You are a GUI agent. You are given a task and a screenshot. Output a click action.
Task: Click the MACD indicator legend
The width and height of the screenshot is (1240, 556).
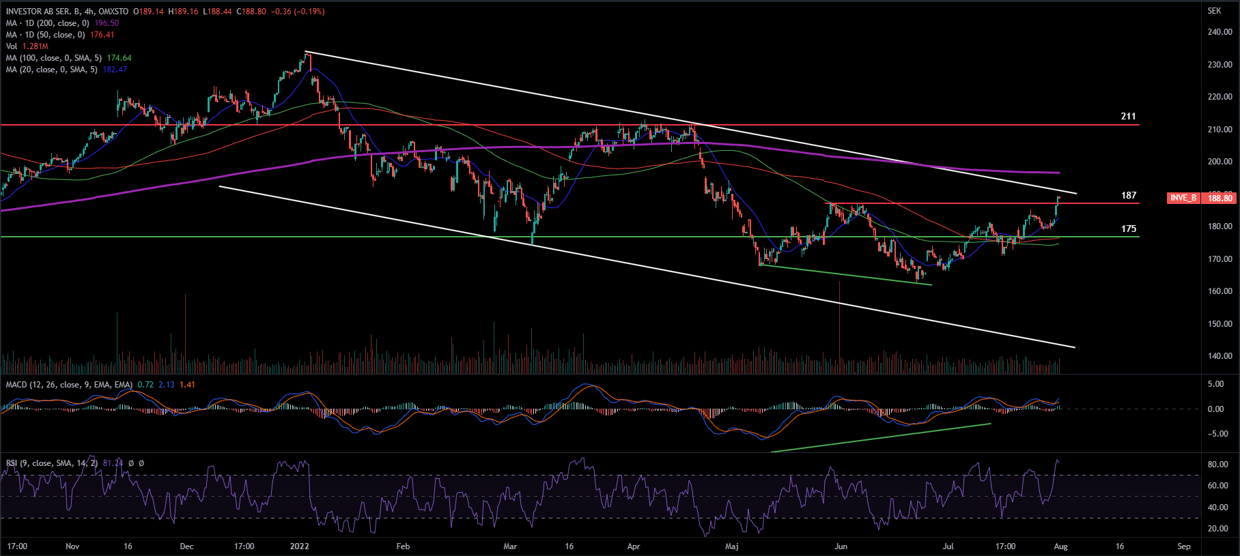pos(68,385)
